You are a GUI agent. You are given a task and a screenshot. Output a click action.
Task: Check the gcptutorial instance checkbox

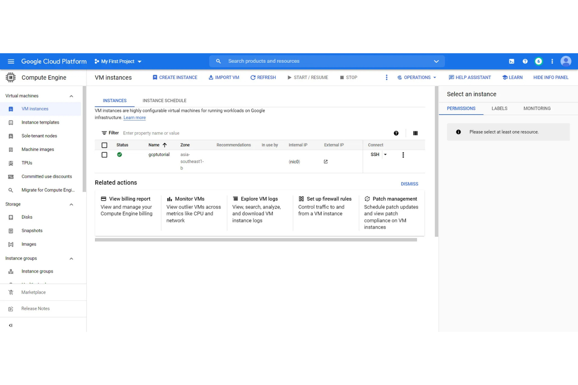104,154
